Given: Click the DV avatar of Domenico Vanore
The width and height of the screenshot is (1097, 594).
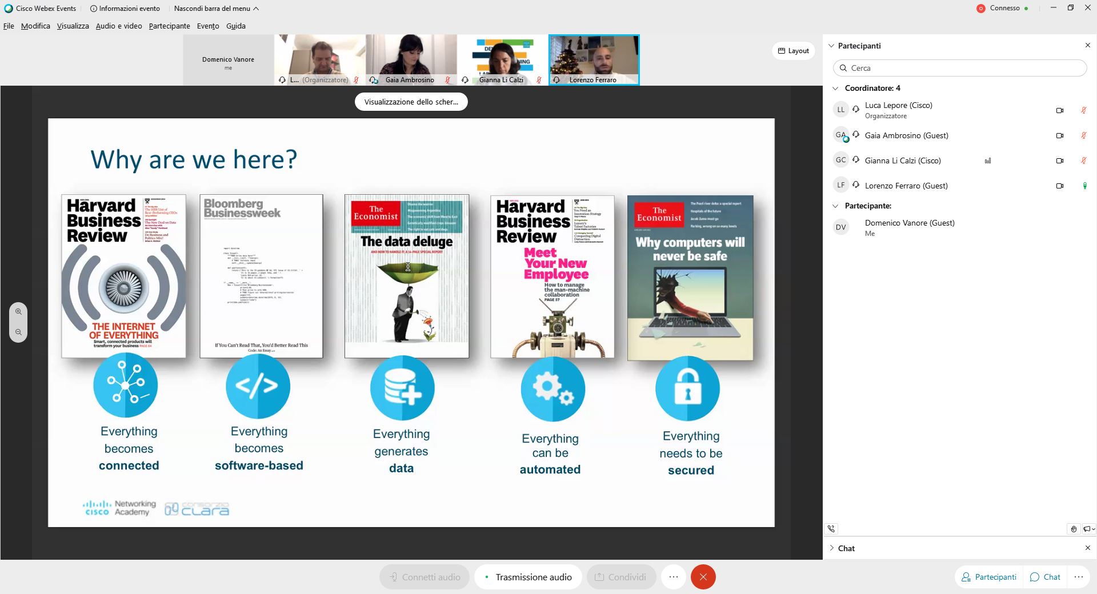Looking at the screenshot, I should tap(840, 227).
